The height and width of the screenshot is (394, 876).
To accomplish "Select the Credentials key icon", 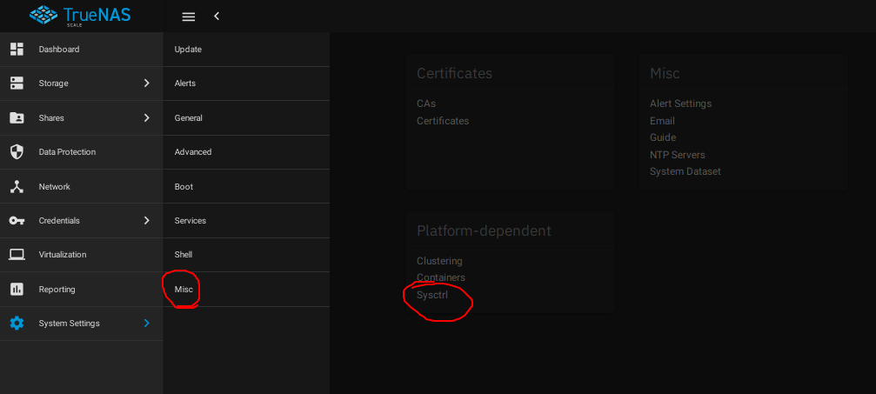I will [17, 221].
